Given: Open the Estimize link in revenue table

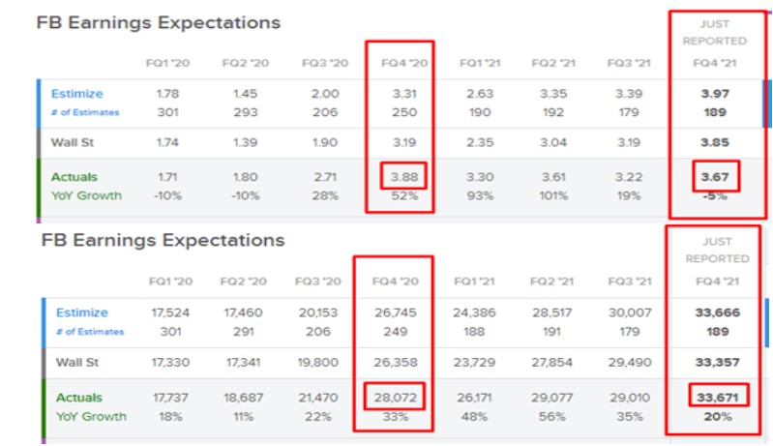Looking at the screenshot, I should (82, 312).
